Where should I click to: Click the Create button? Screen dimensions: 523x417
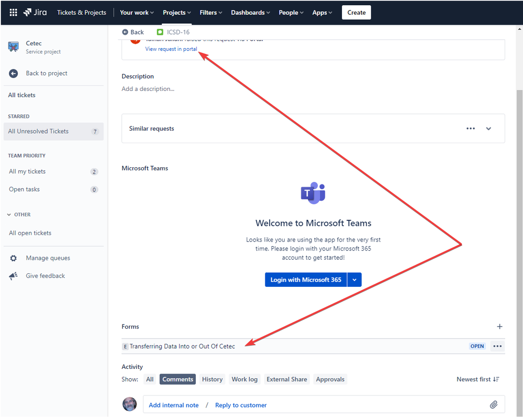click(356, 13)
